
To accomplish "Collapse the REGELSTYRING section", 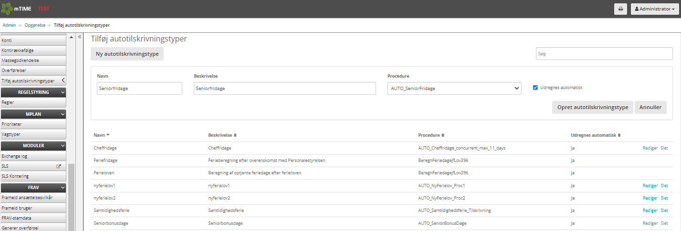I will click(x=63, y=92).
